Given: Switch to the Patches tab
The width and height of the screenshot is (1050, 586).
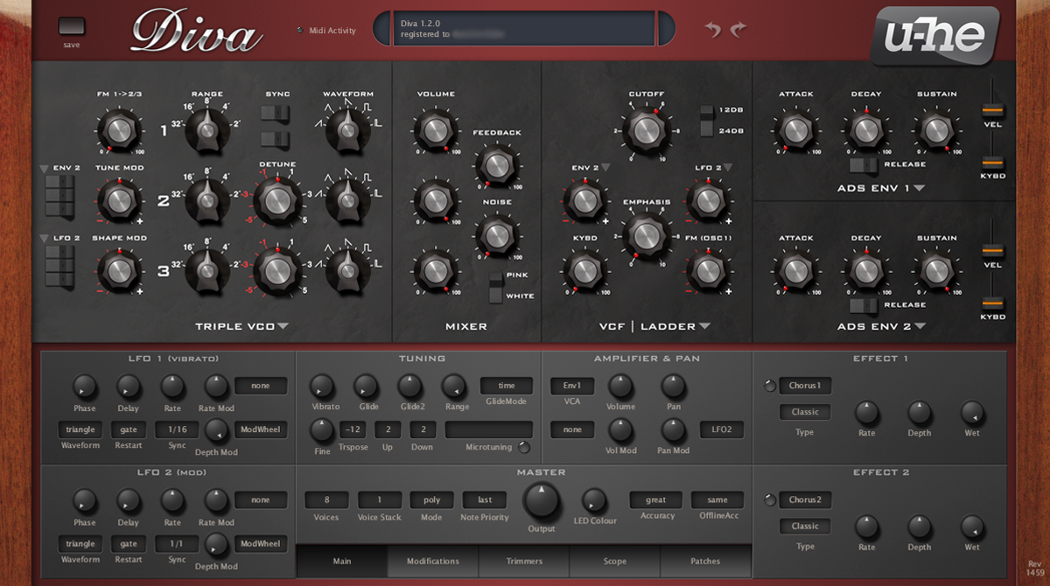Looking at the screenshot, I should pos(705,561).
